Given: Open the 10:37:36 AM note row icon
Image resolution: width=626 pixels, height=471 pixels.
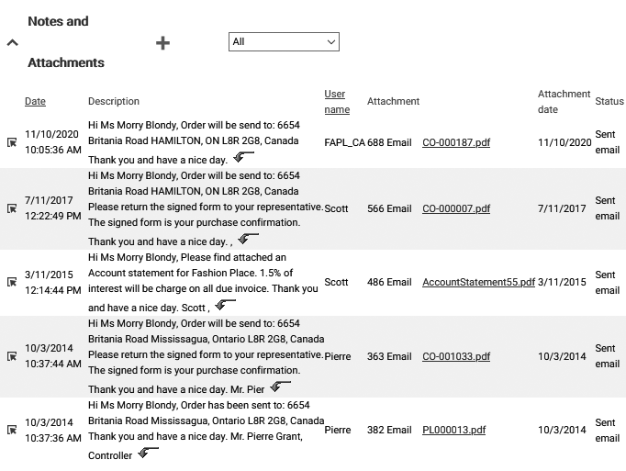Looking at the screenshot, I should (12, 430).
